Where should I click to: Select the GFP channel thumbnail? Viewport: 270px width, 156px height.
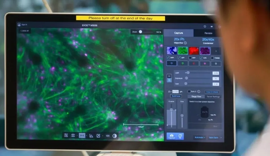(183, 51)
